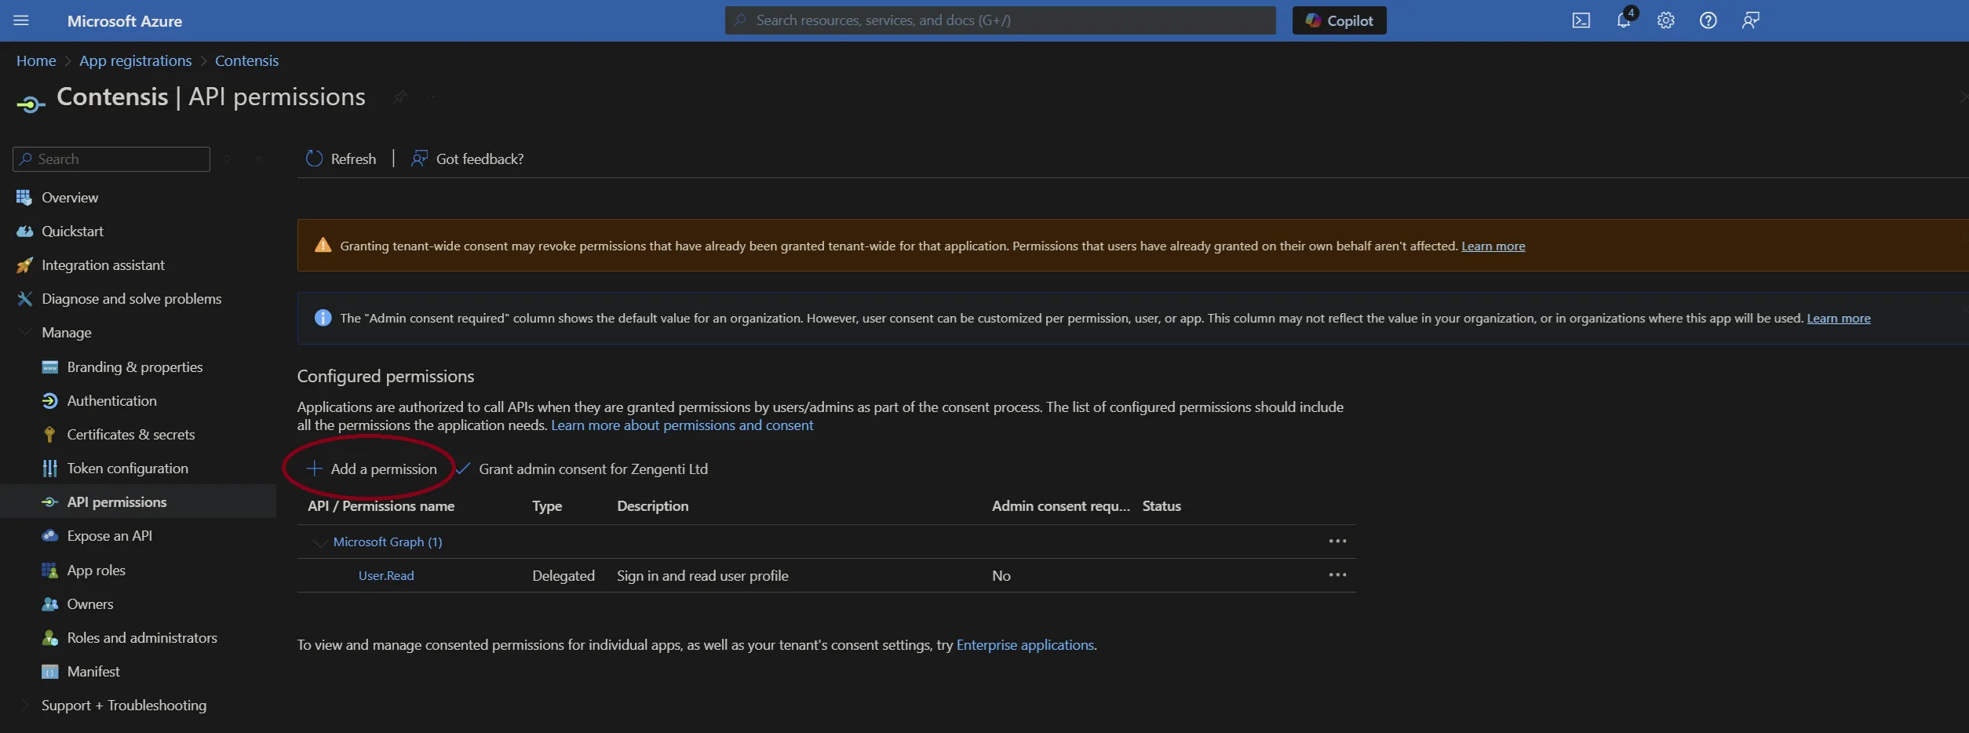Launch Copilot from the header

[x=1339, y=20]
